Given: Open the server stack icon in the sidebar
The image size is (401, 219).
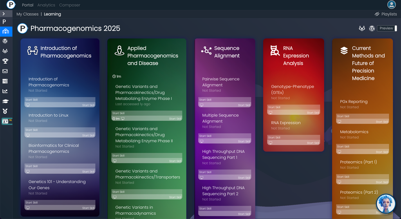Looking at the screenshot, I should (5, 81).
